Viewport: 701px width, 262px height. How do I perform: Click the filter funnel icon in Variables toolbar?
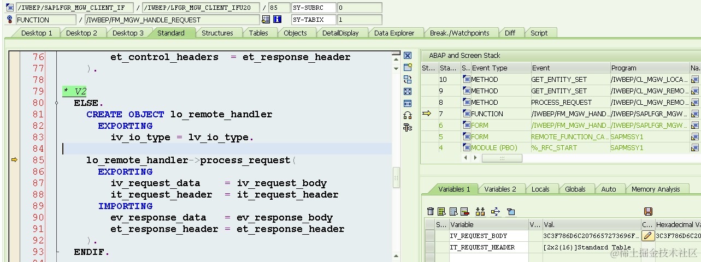(x=511, y=212)
